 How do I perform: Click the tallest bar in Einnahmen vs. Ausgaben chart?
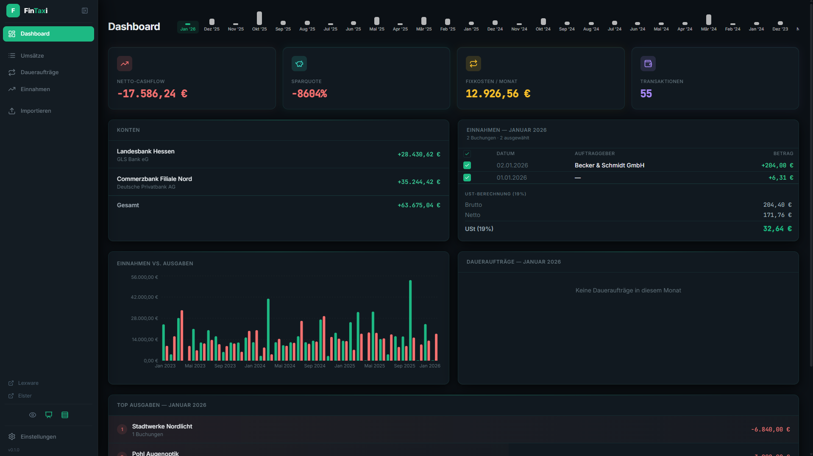point(409,318)
